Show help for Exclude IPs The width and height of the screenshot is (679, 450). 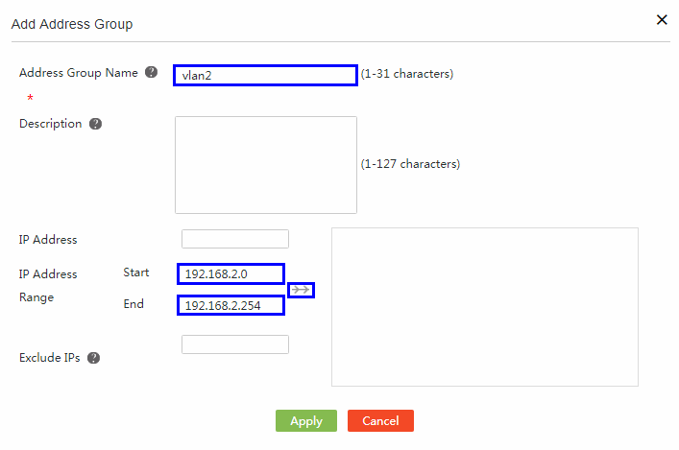point(93,358)
